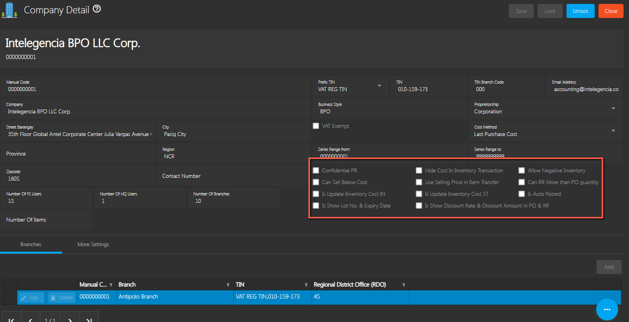Screen dimensions: 629x322
Task: Open the help icon beside Company Detail
Action: click(97, 9)
